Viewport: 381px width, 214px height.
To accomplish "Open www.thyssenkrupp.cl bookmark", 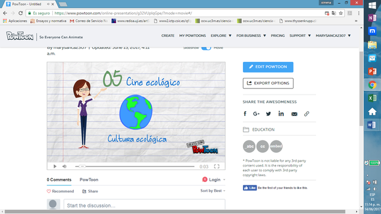I will [298, 21].
